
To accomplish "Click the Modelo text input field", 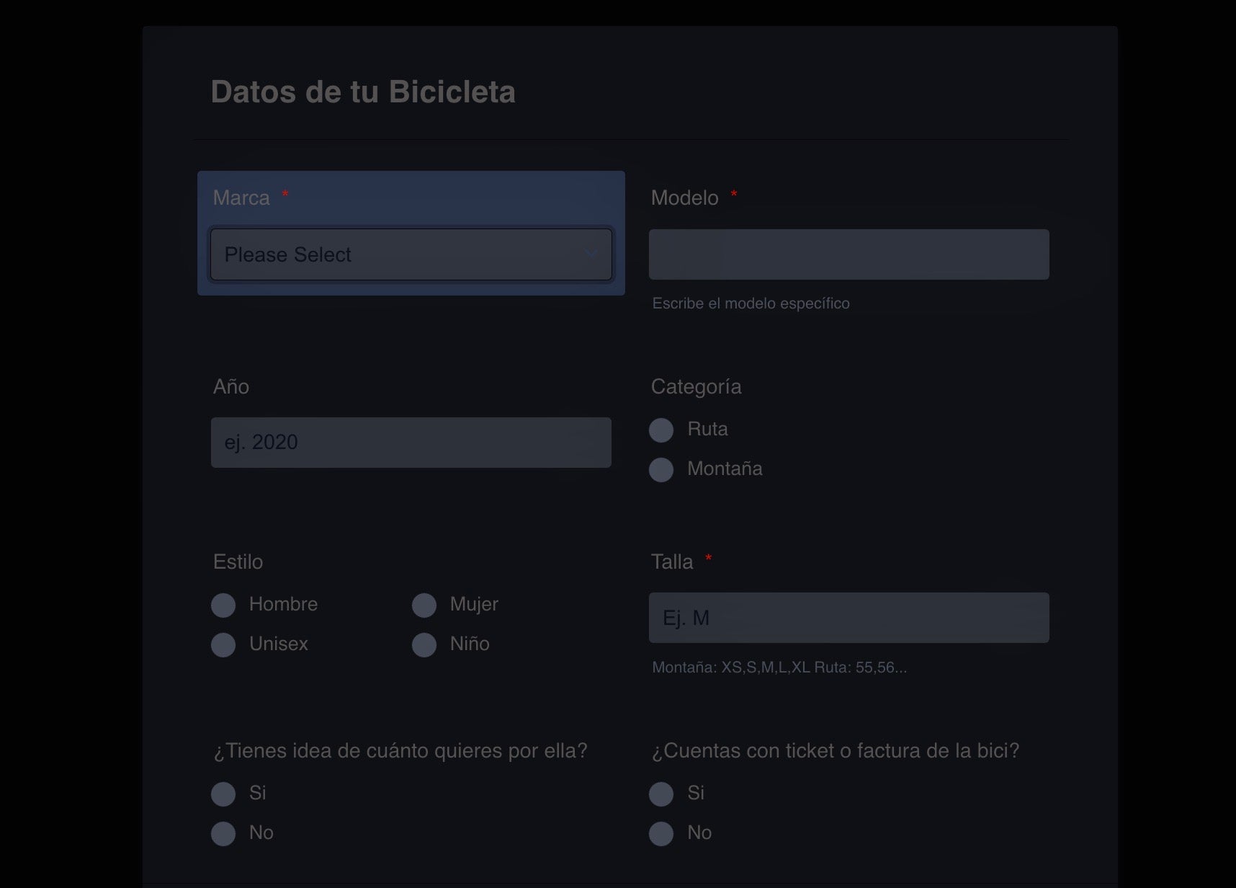I will tap(848, 254).
